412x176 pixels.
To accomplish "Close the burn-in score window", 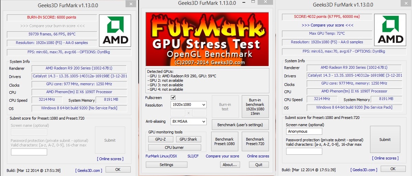I will click(x=131, y=4).
